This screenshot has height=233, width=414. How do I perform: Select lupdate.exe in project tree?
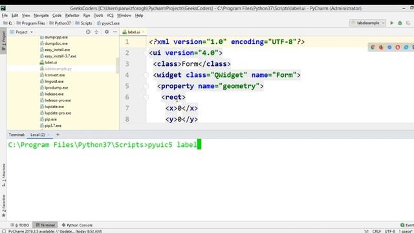(x=52, y=107)
